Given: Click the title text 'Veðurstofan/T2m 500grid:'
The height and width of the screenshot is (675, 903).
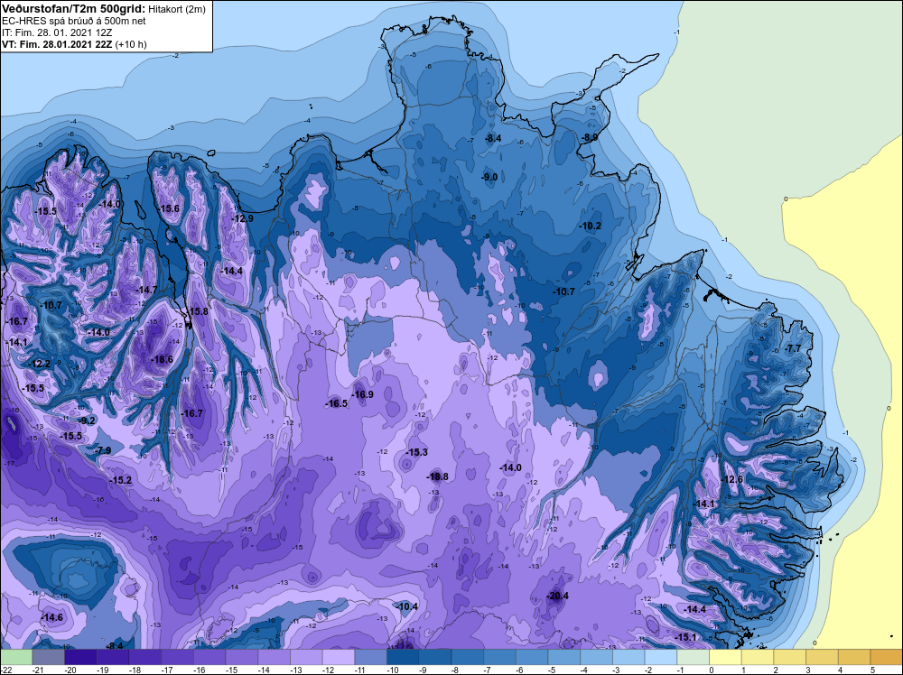Looking at the screenshot, I should (x=74, y=8).
